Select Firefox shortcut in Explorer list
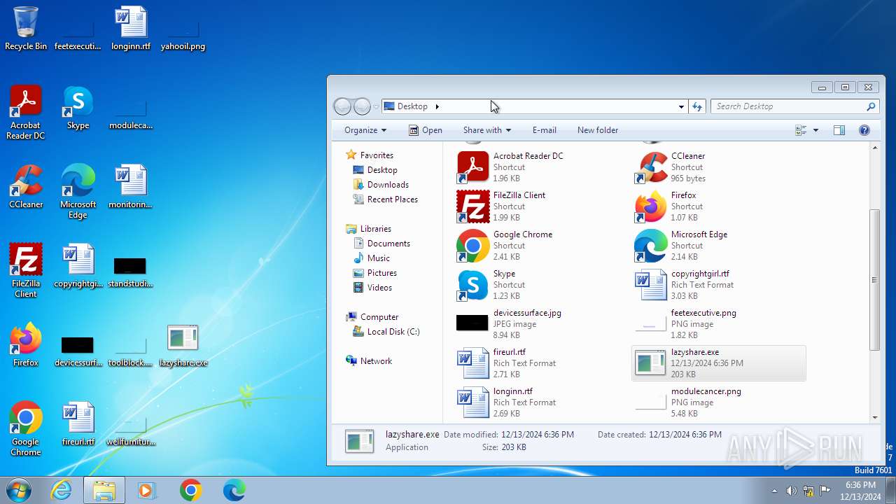This screenshot has width=896, height=504. click(x=719, y=206)
